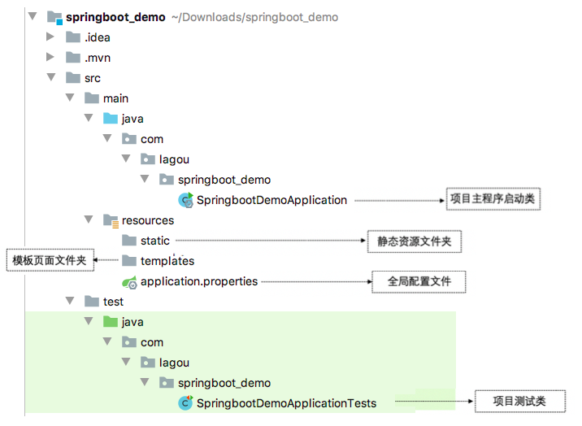Click the resources folder icon
582x426 pixels.
111,220
